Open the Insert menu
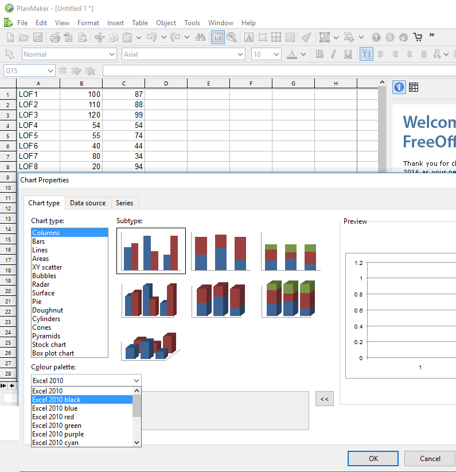Image resolution: width=456 pixels, height=472 pixels. click(115, 23)
